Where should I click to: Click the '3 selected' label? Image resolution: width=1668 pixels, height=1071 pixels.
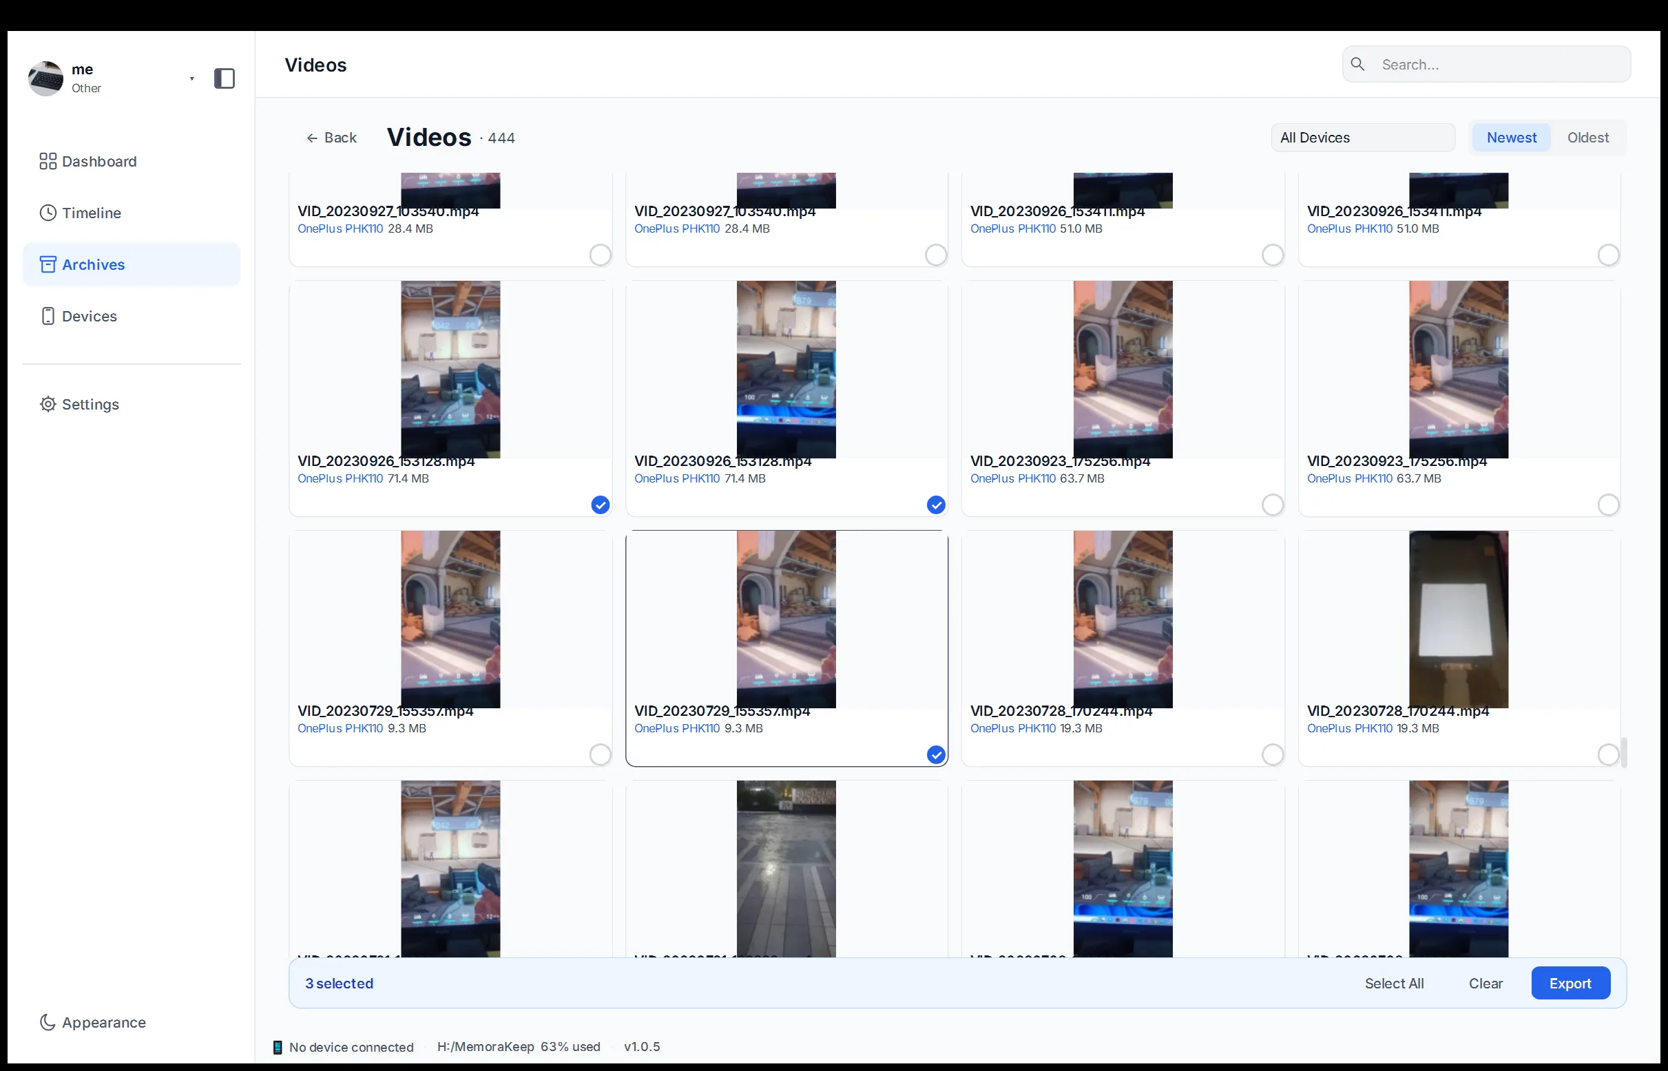coord(339,983)
